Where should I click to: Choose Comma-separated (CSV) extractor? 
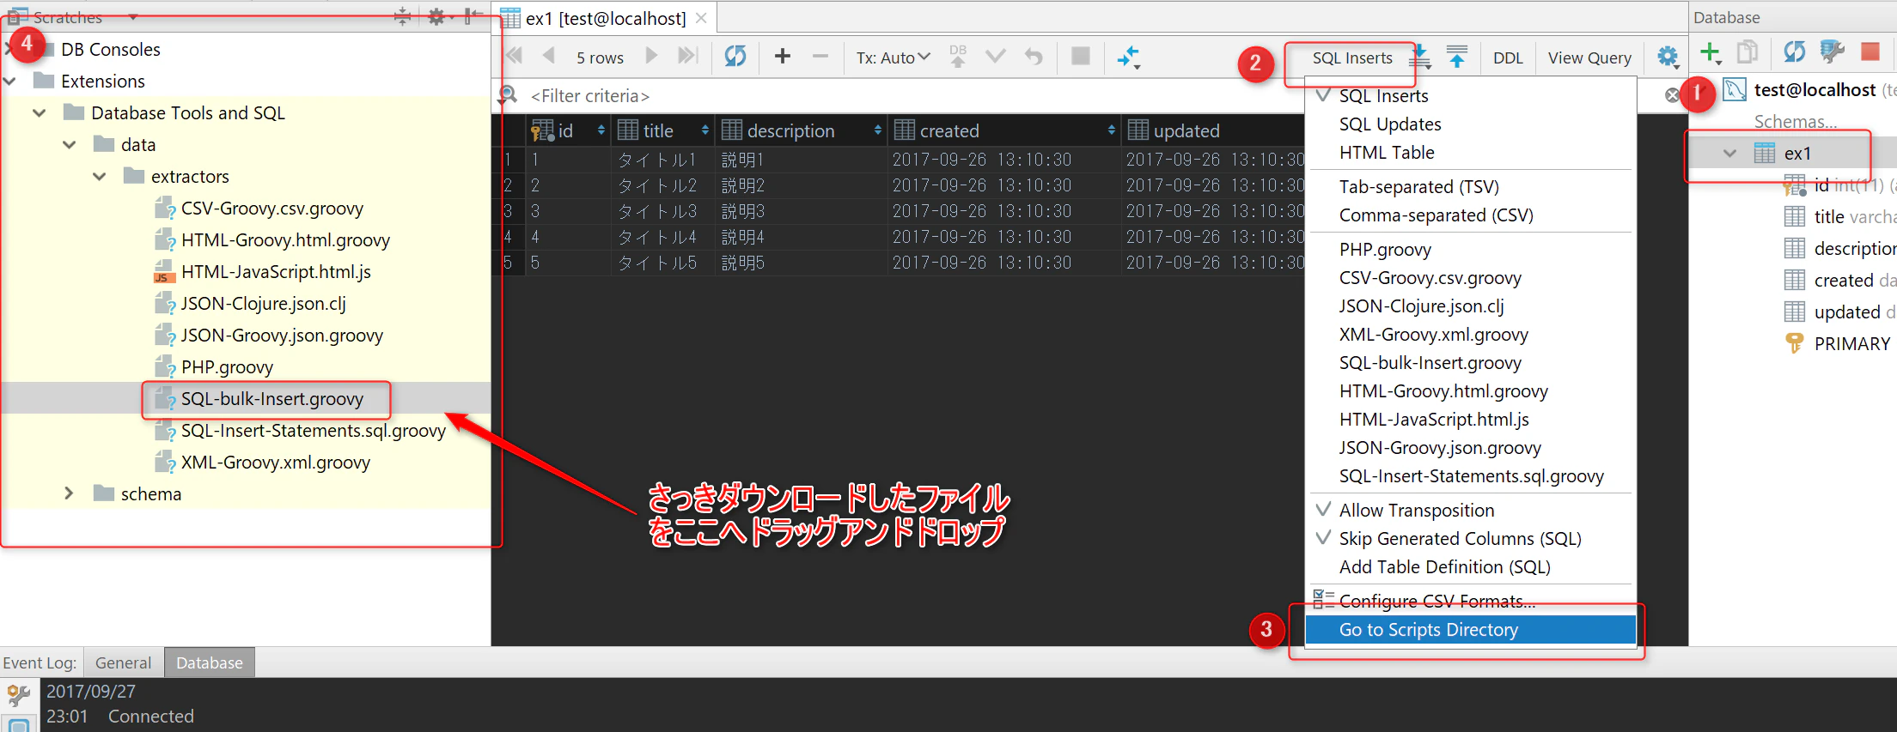point(1436,215)
